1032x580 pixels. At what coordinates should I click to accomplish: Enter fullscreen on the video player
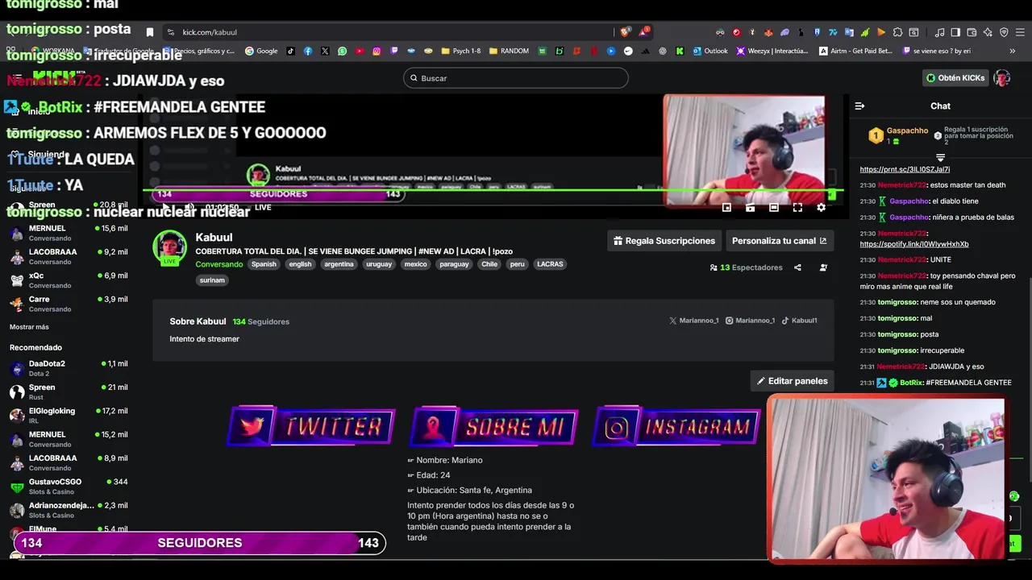[797, 207]
